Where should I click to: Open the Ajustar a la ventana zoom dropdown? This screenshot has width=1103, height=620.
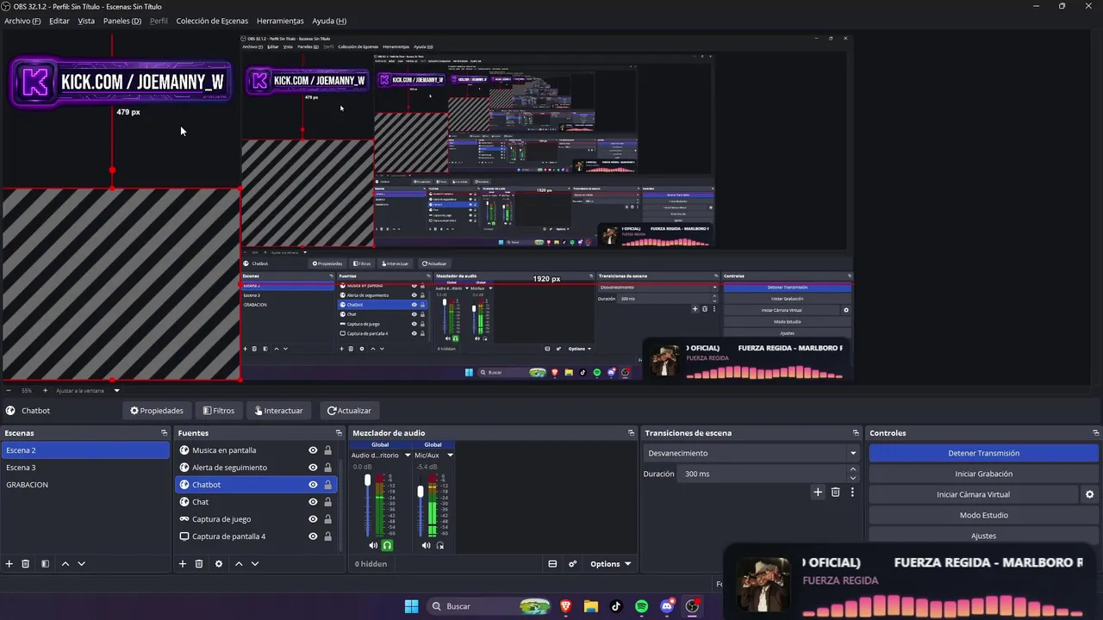coord(116,391)
